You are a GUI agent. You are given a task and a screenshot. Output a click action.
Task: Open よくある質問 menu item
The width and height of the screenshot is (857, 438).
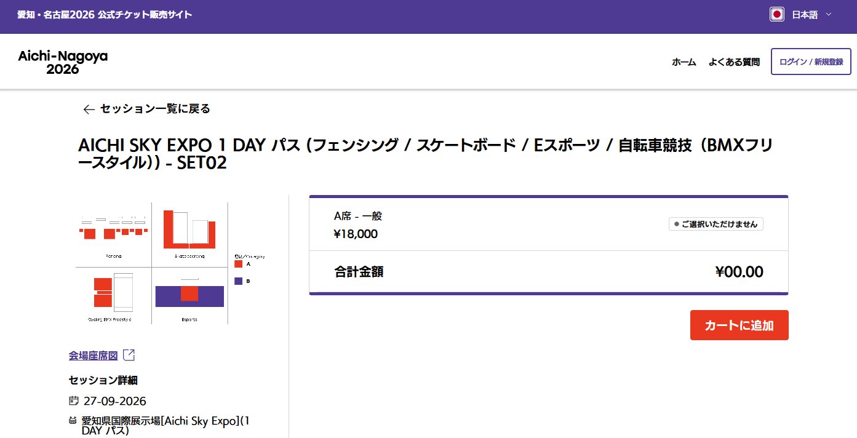pos(734,62)
